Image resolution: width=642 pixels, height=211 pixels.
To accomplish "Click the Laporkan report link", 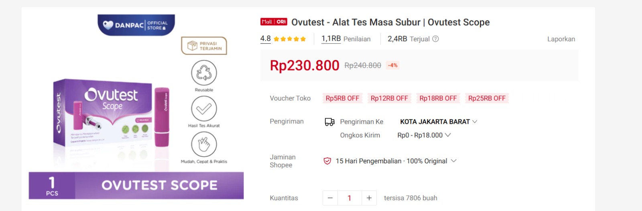I will [561, 39].
